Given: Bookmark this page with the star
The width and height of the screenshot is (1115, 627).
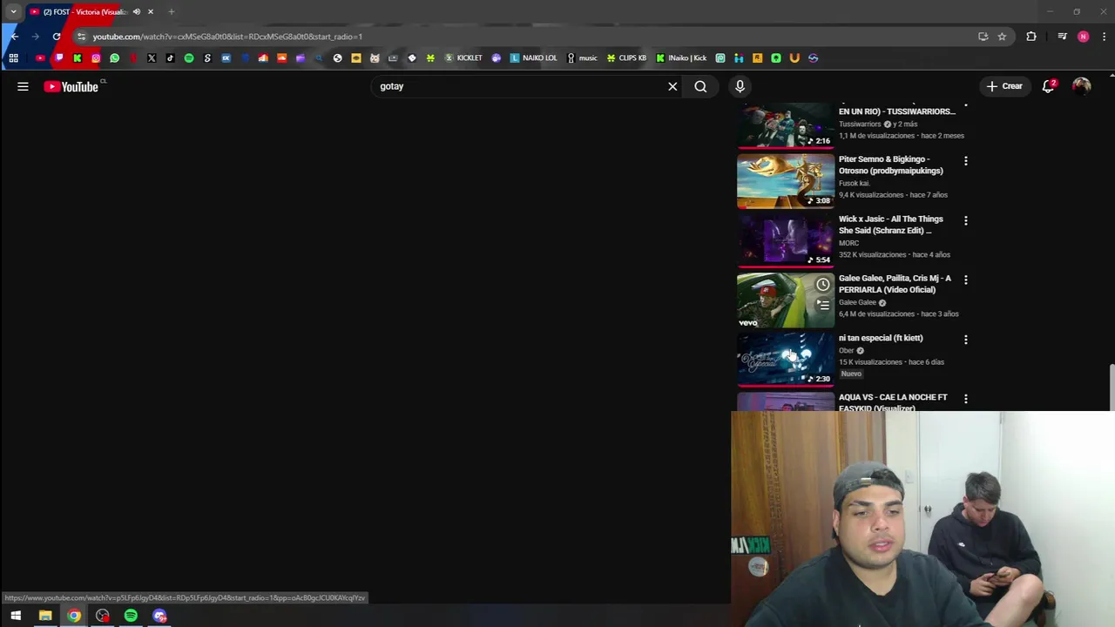Looking at the screenshot, I should 1002,37.
